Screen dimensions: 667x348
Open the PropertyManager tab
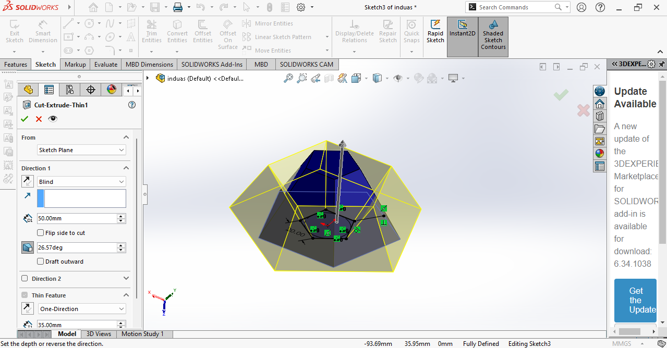[x=49, y=90]
